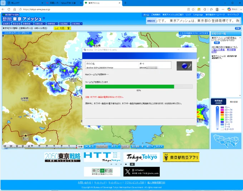This screenshot has height=191, width=243.
Task: Click the 縮小 zoom out map button
Action: [x=150, y=146]
